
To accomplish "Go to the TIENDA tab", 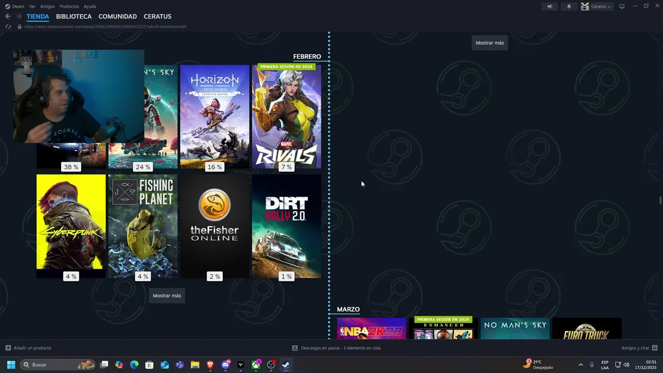I will click(x=38, y=17).
